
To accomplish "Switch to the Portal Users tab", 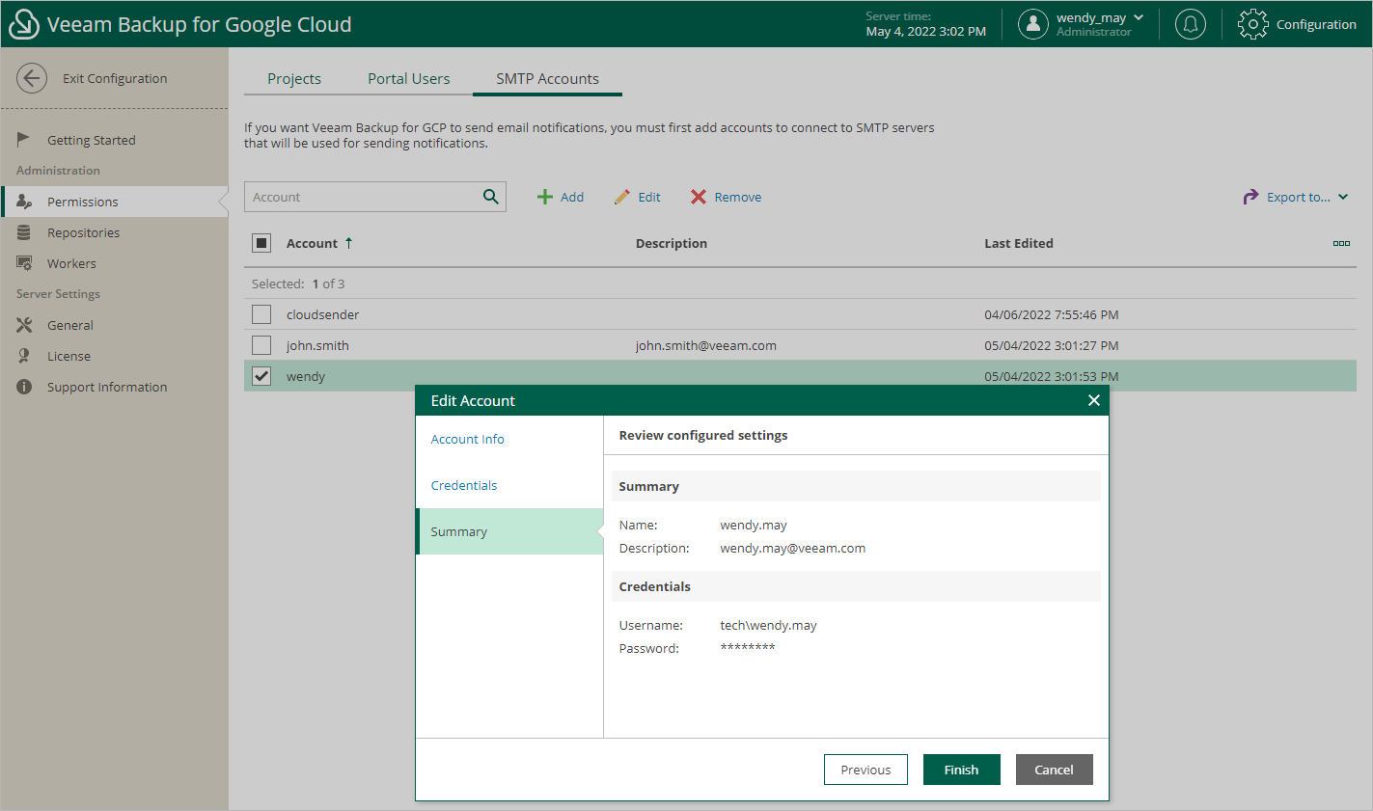I will (409, 79).
